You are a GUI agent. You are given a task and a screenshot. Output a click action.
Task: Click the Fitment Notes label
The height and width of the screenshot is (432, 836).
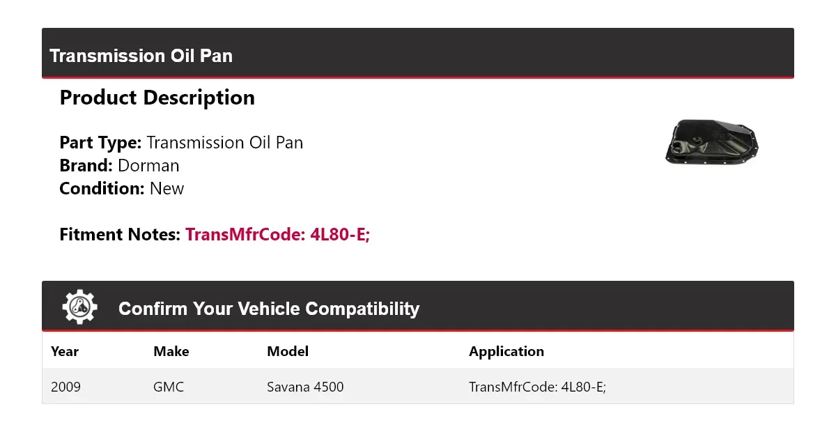[120, 234]
